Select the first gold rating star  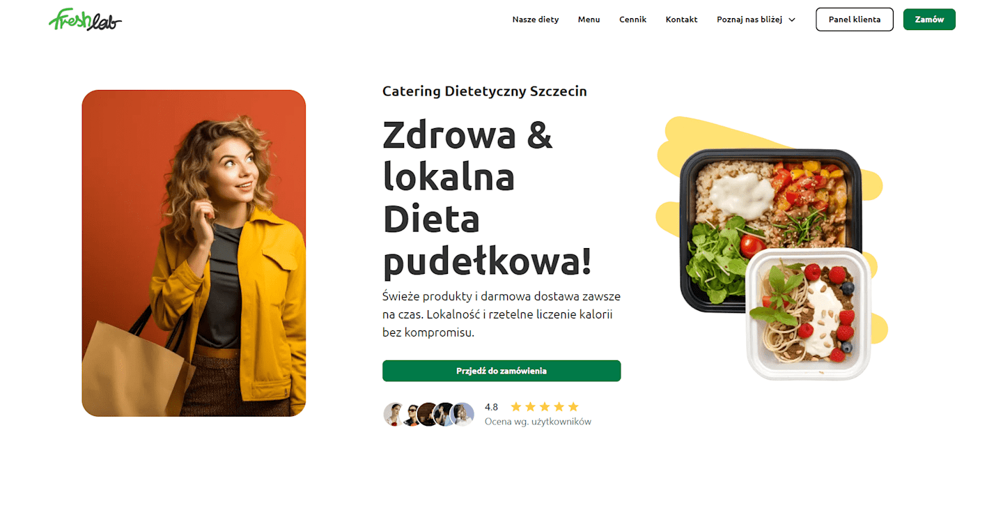[516, 407]
